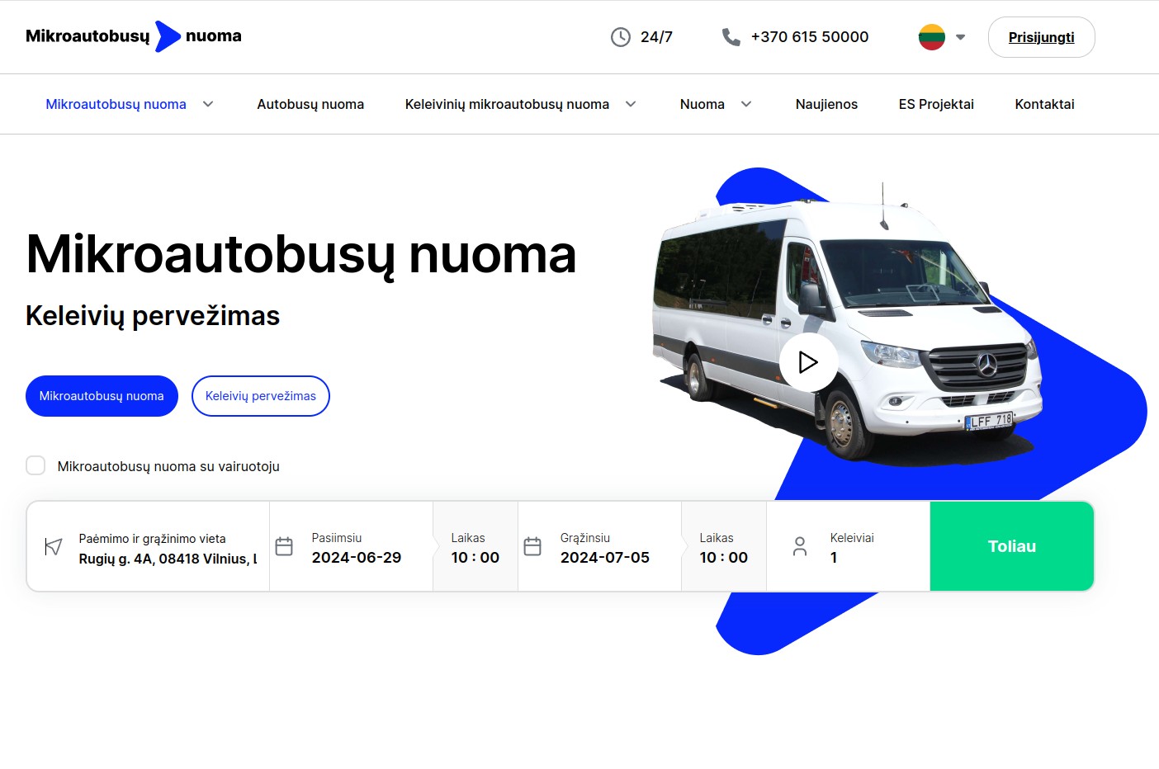The height and width of the screenshot is (769, 1159).
Task: Click the clock icon beside 24/7
Action: click(620, 37)
